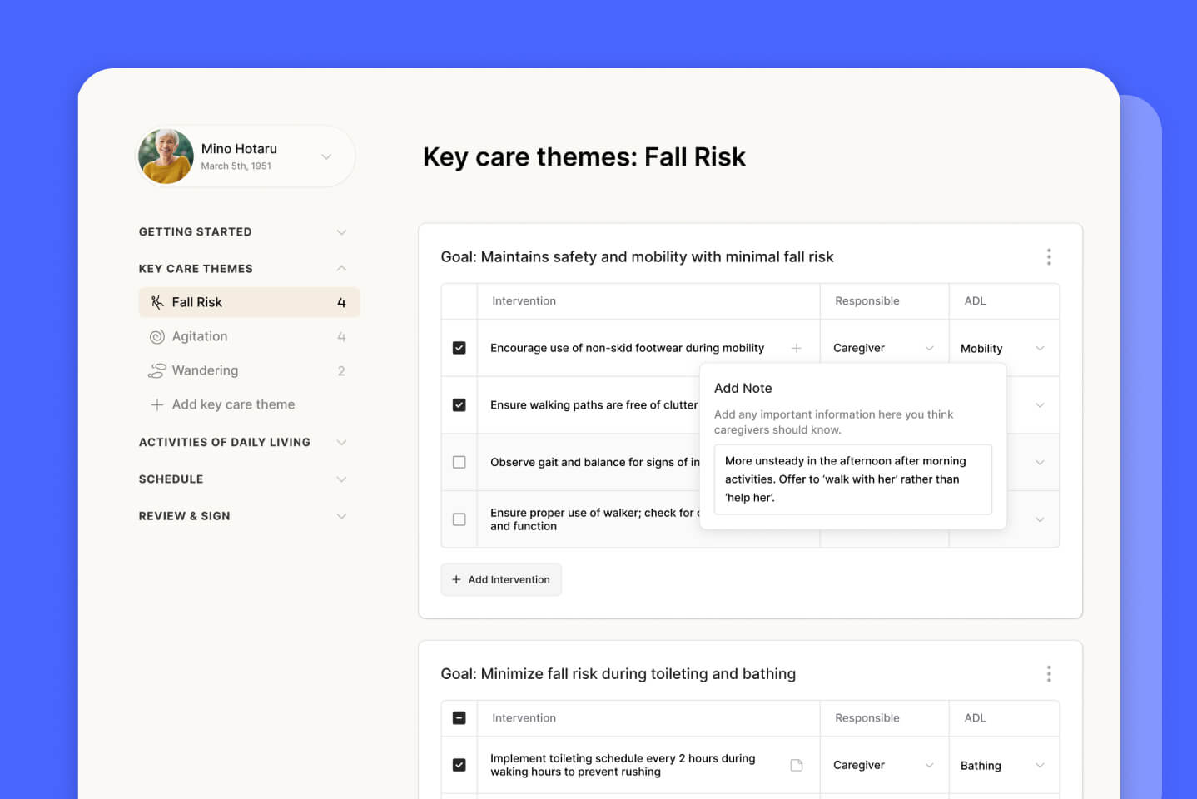Click the Add key care theme link
Screen dimensions: 1197x799
(x=233, y=404)
